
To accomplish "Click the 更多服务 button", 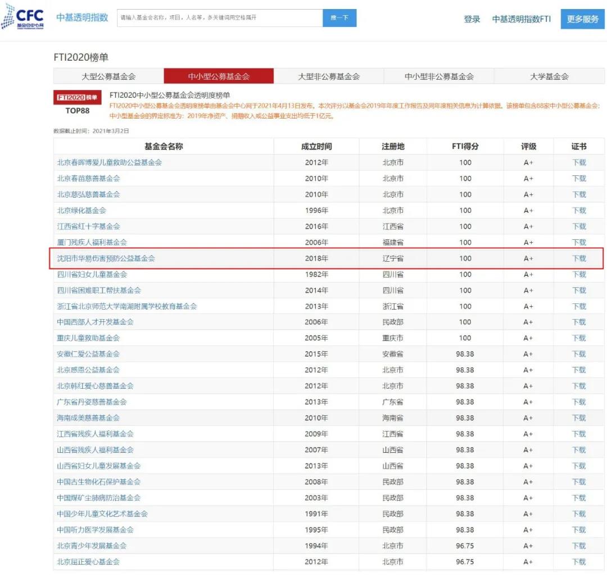I will pos(583,19).
